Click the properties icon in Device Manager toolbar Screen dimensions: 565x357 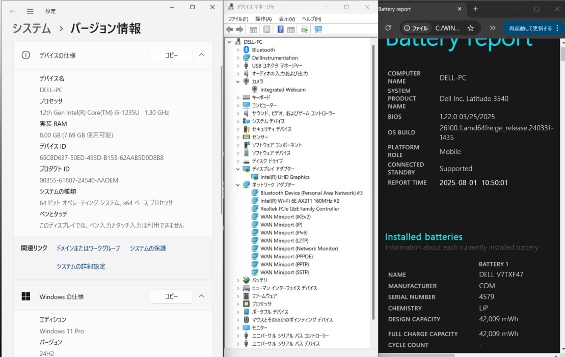click(x=266, y=30)
